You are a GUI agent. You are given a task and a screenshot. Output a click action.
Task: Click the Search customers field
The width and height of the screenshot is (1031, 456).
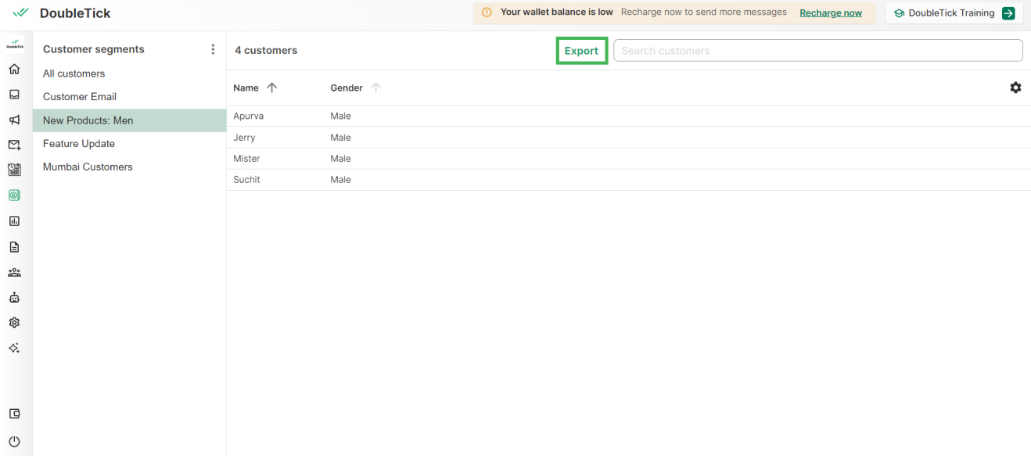817,51
